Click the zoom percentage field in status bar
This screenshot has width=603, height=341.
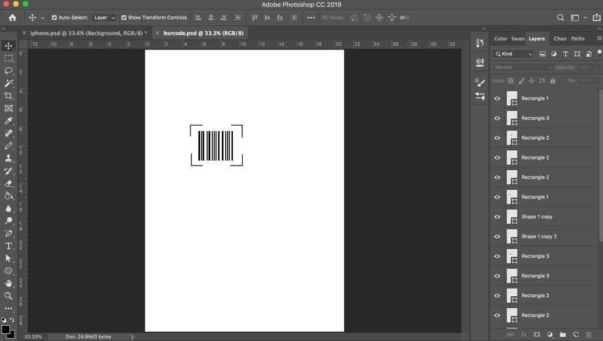click(x=33, y=337)
